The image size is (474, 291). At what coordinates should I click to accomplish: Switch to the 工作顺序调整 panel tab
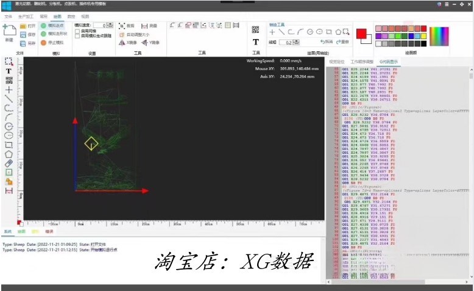click(x=362, y=62)
